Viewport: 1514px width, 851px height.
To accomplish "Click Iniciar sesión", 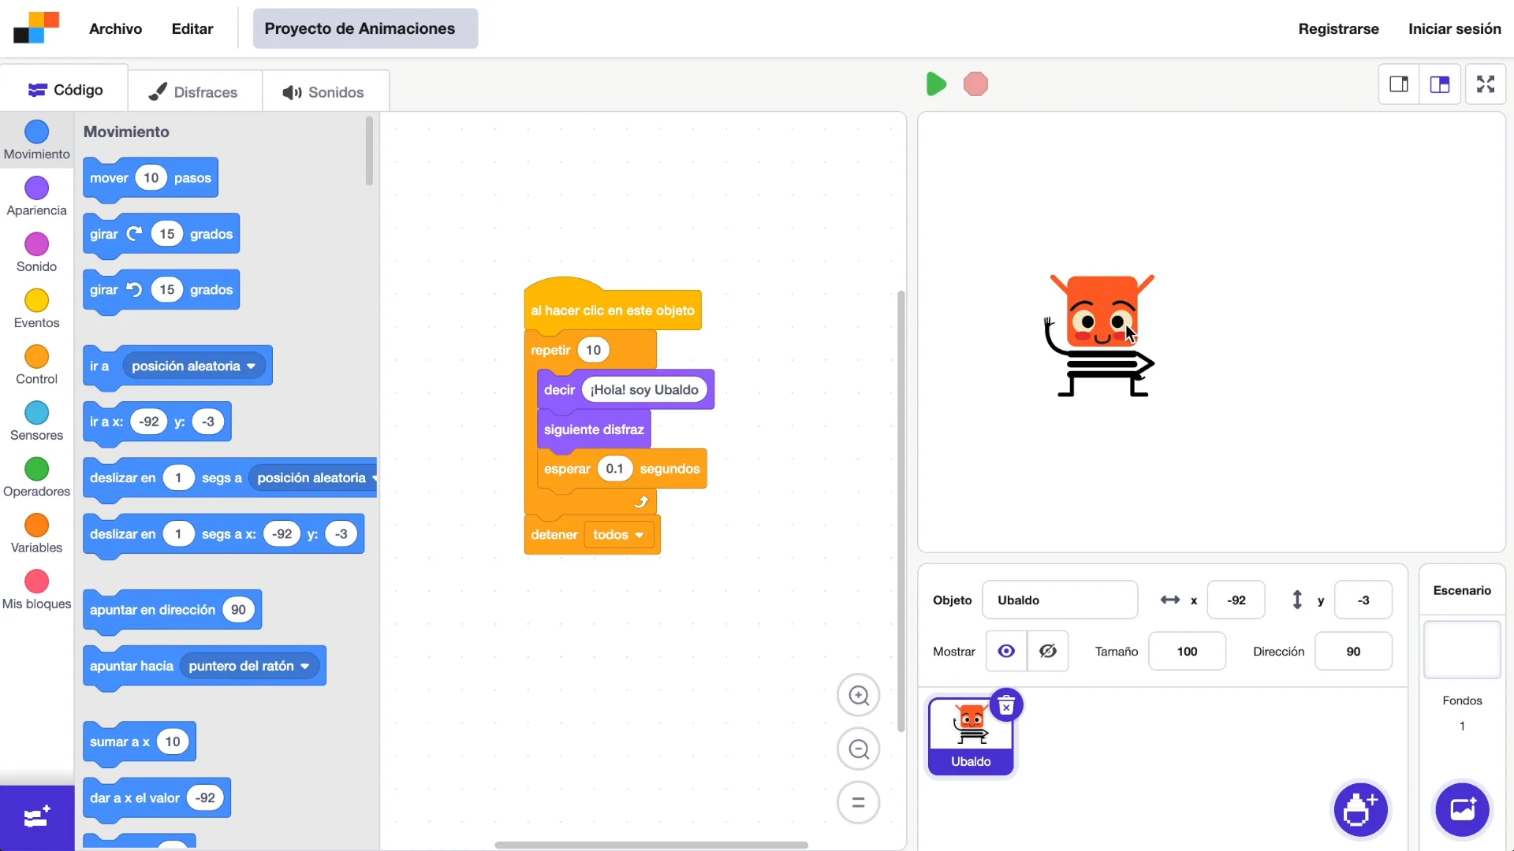I will point(1455,28).
